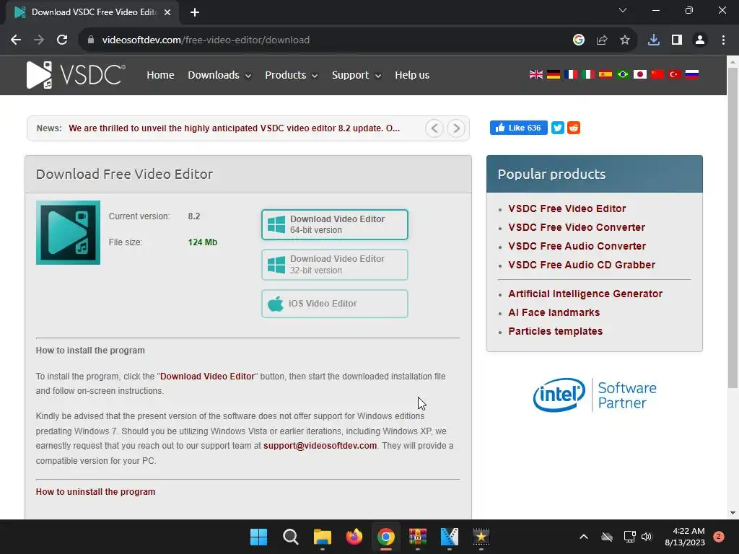Show previous news item arrow
Image resolution: width=739 pixels, height=554 pixels.
(x=434, y=128)
